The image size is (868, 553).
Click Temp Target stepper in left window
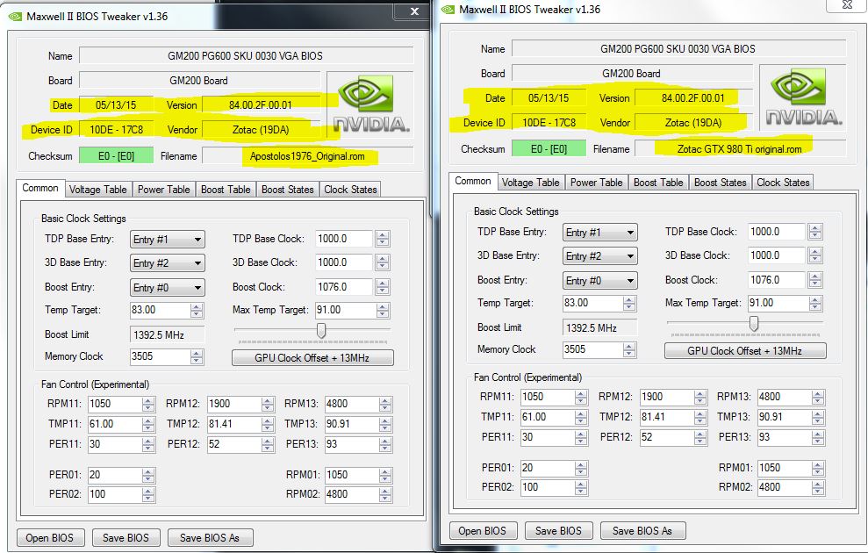click(x=197, y=310)
